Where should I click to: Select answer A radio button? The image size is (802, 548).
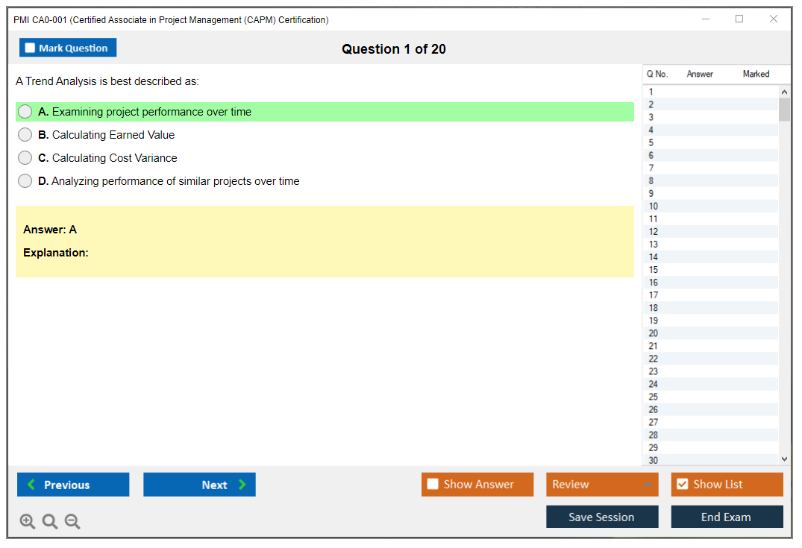[25, 112]
